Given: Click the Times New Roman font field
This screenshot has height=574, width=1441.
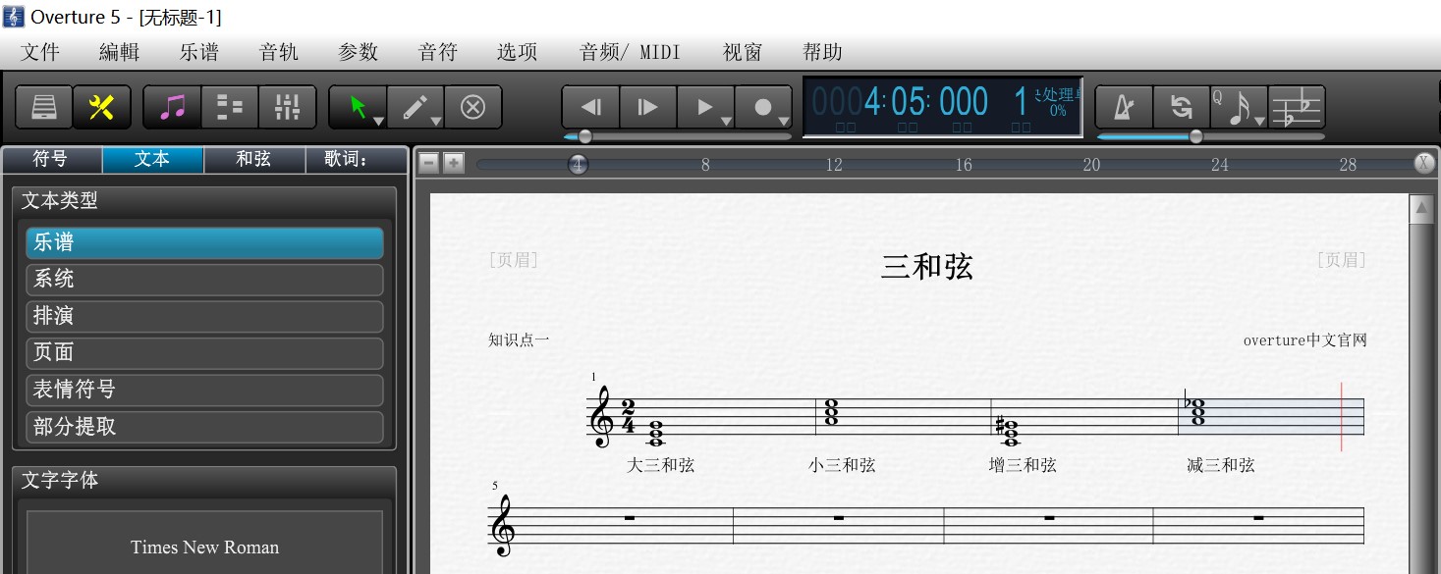Looking at the screenshot, I should [x=203, y=547].
